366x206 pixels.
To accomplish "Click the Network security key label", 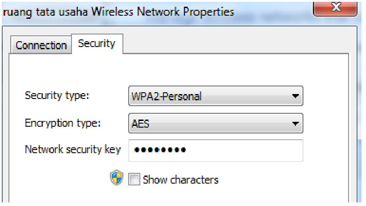I will (x=72, y=150).
